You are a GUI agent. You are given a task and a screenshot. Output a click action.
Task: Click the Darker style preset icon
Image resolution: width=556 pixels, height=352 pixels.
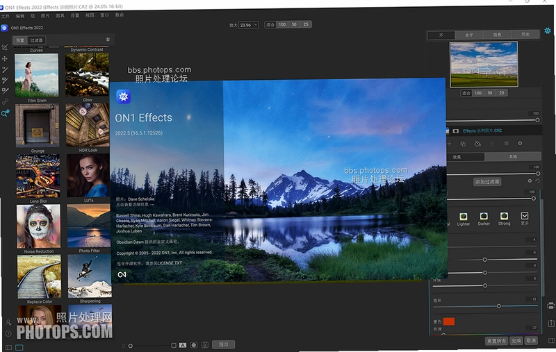pos(484,217)
